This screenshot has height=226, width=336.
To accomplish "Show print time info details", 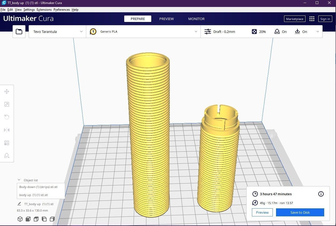I will pyautogui.click(x=321, y=194).
